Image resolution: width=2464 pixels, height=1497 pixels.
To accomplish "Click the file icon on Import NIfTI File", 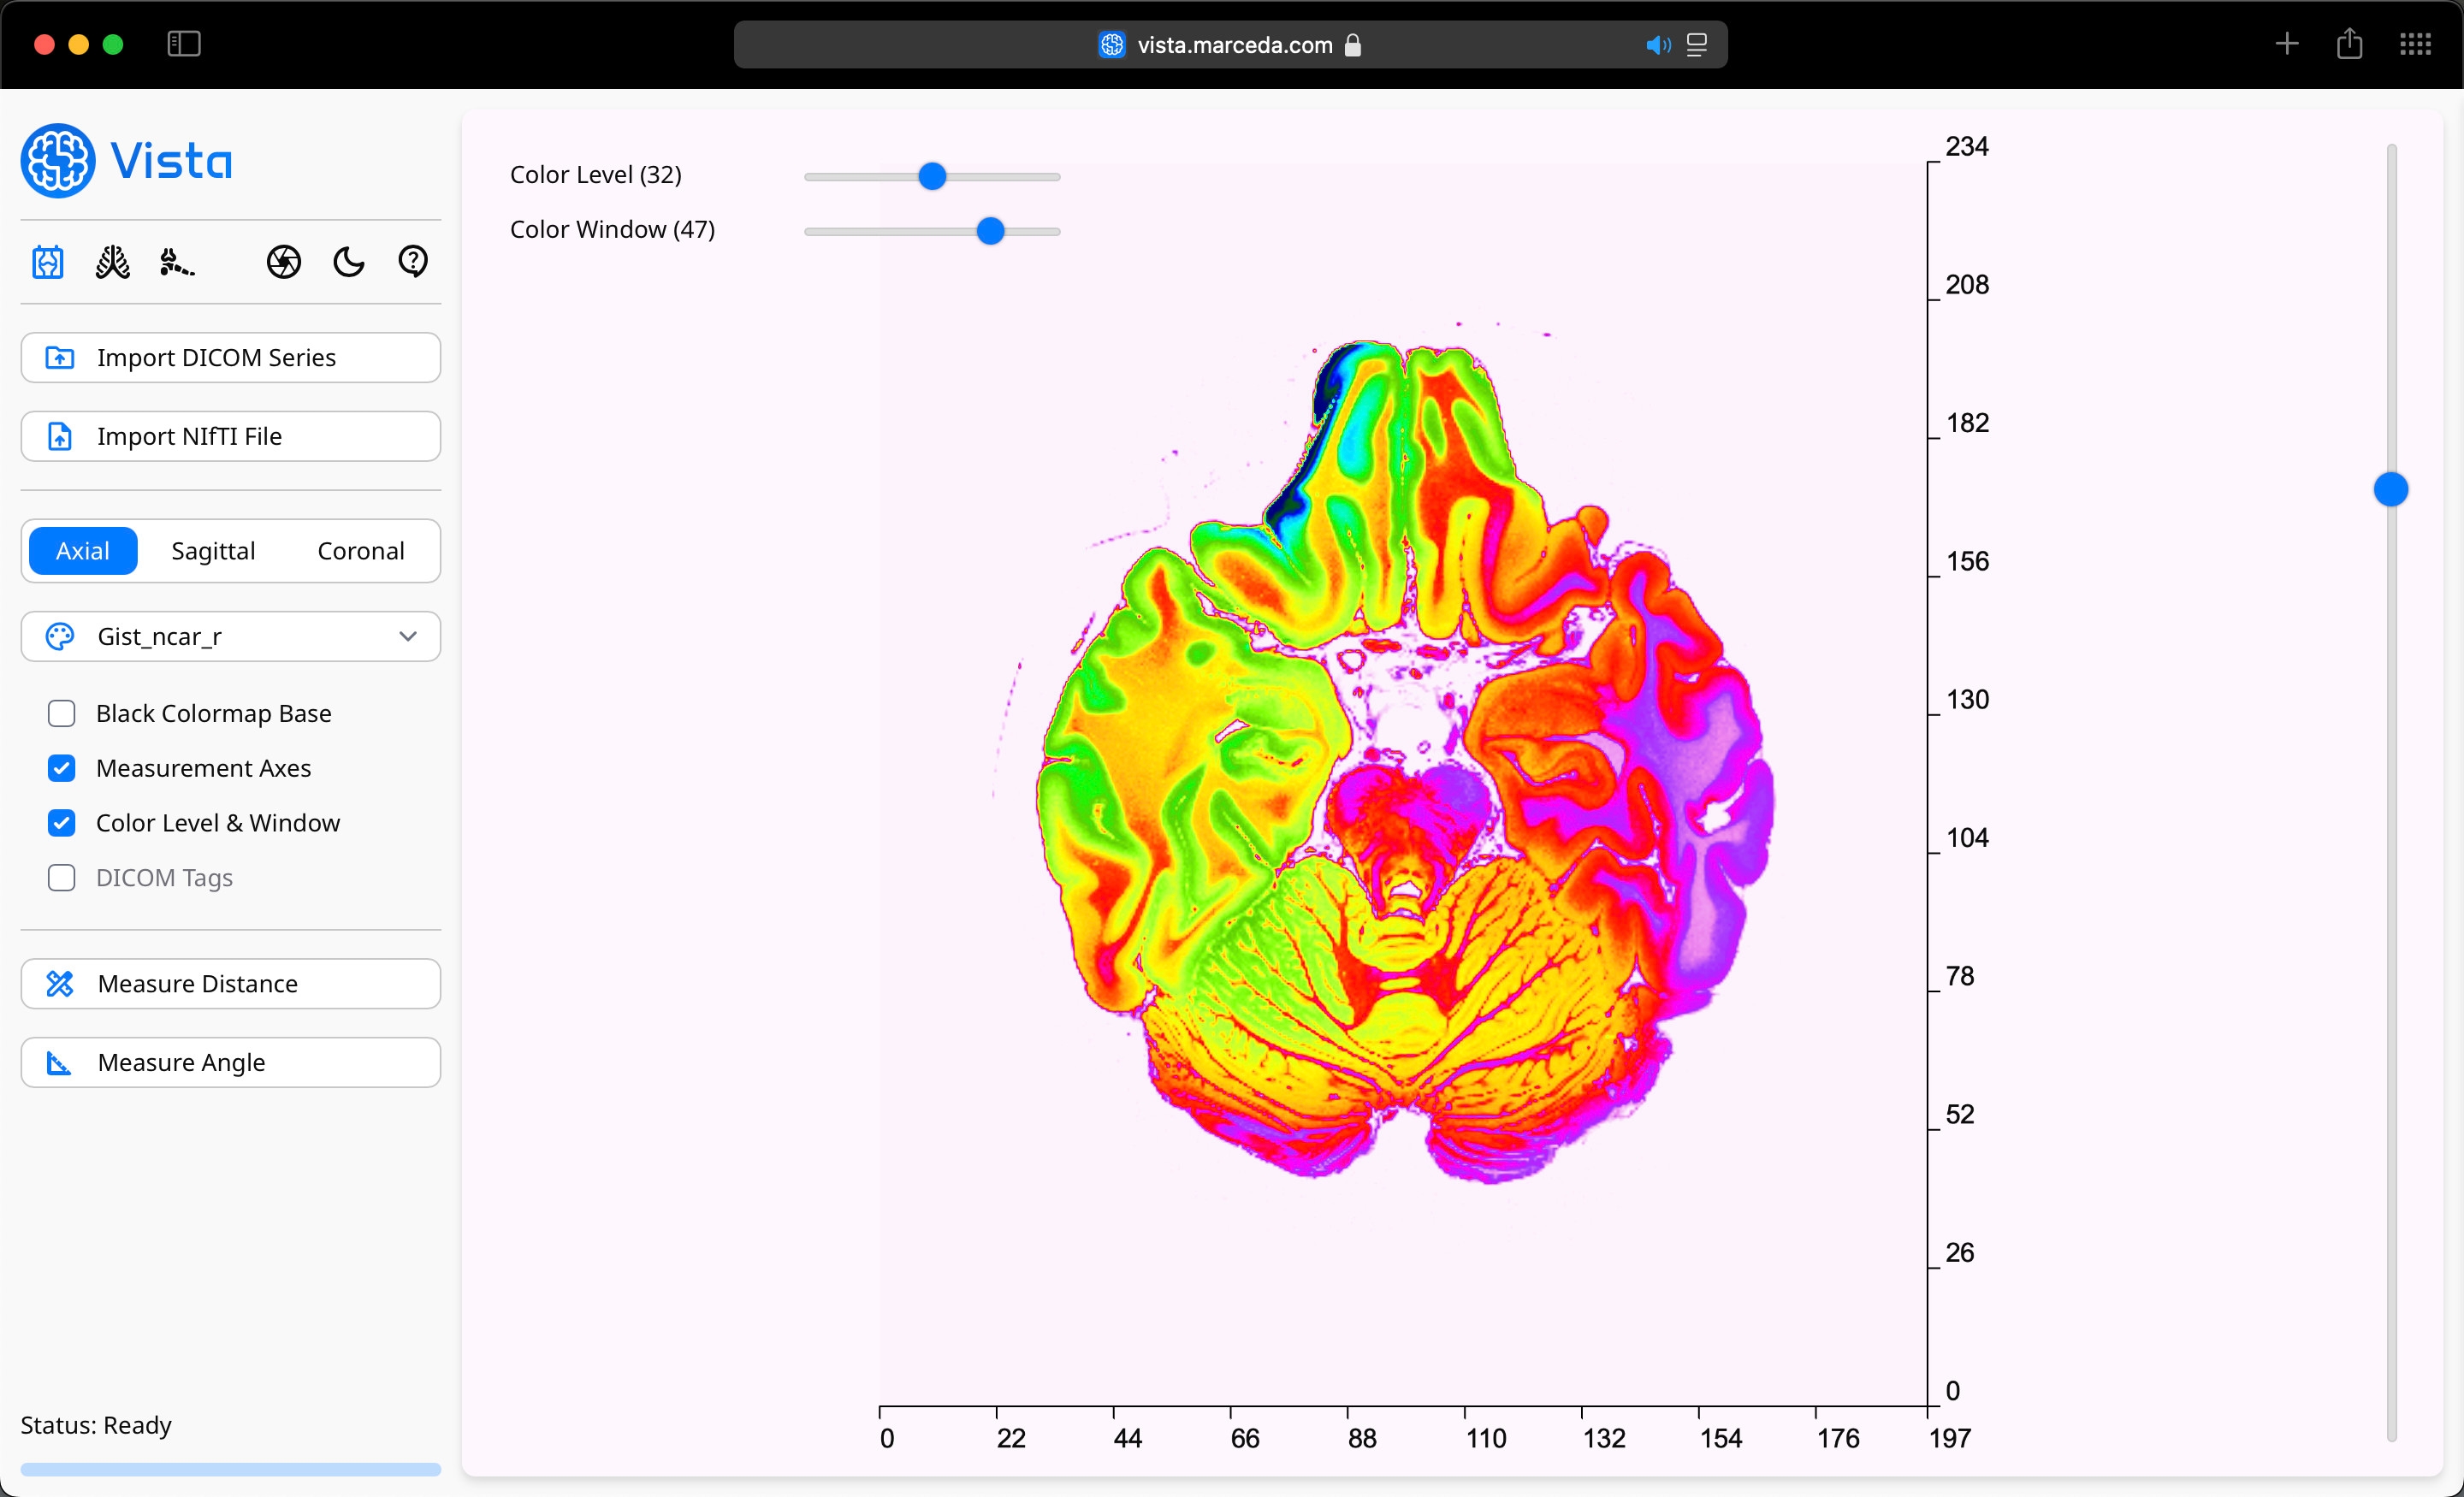I will [x=60, y=437].
